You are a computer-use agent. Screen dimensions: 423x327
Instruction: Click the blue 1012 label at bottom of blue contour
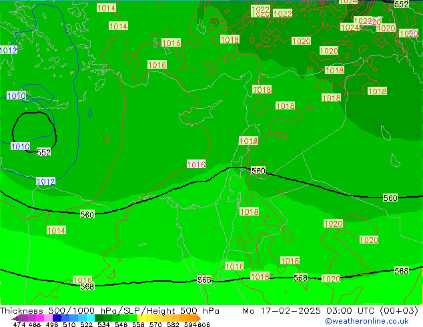click(x=45, y=182)
